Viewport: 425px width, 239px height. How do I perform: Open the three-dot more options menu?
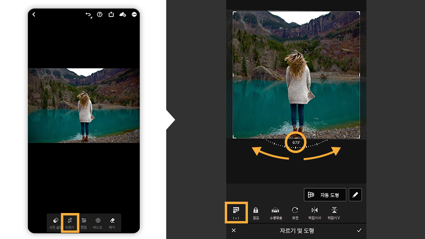coord(134,14)
